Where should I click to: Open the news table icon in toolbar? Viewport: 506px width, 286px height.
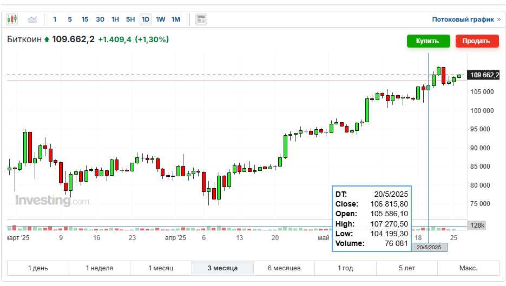[x=201, y=19]
